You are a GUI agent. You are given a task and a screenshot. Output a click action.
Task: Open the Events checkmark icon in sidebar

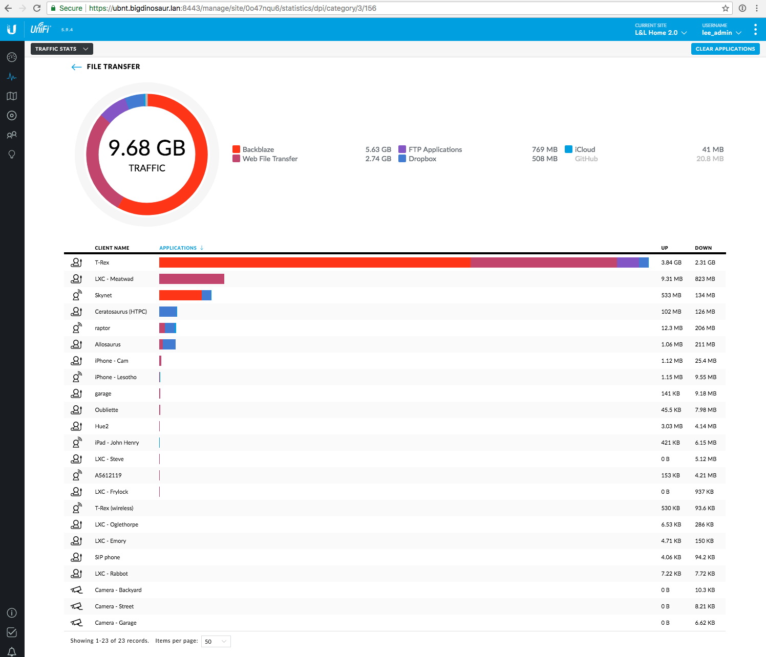click(x=12, y=632)
